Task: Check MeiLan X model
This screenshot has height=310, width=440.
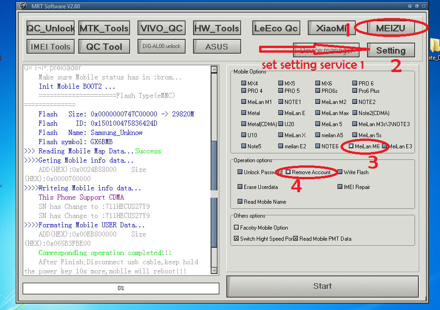Action: click(281, 135)
